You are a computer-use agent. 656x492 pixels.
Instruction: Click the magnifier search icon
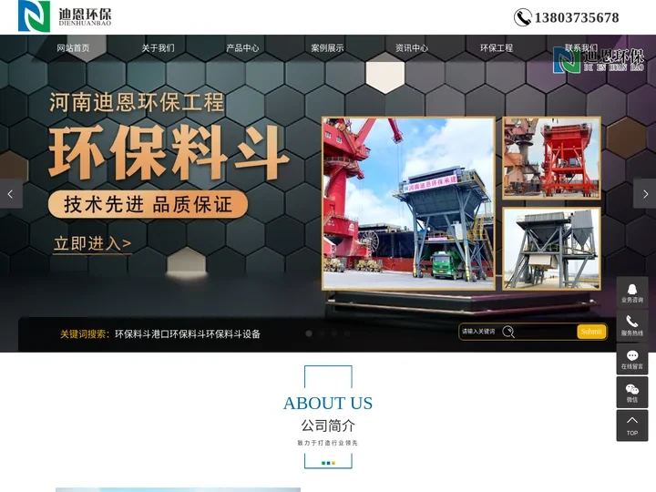508,332
